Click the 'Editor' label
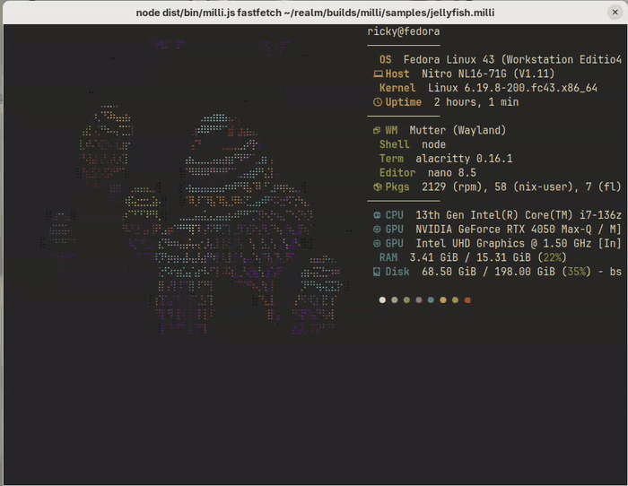Image resolution: width=628 pixels, height=486 pixels. pyautogui.click(x=397, y=173)
